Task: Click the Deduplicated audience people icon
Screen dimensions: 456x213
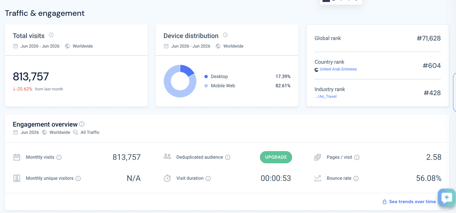Action: pyautogui.click(x=167, y=156)
